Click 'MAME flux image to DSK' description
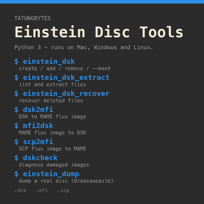 pos(53,133)
